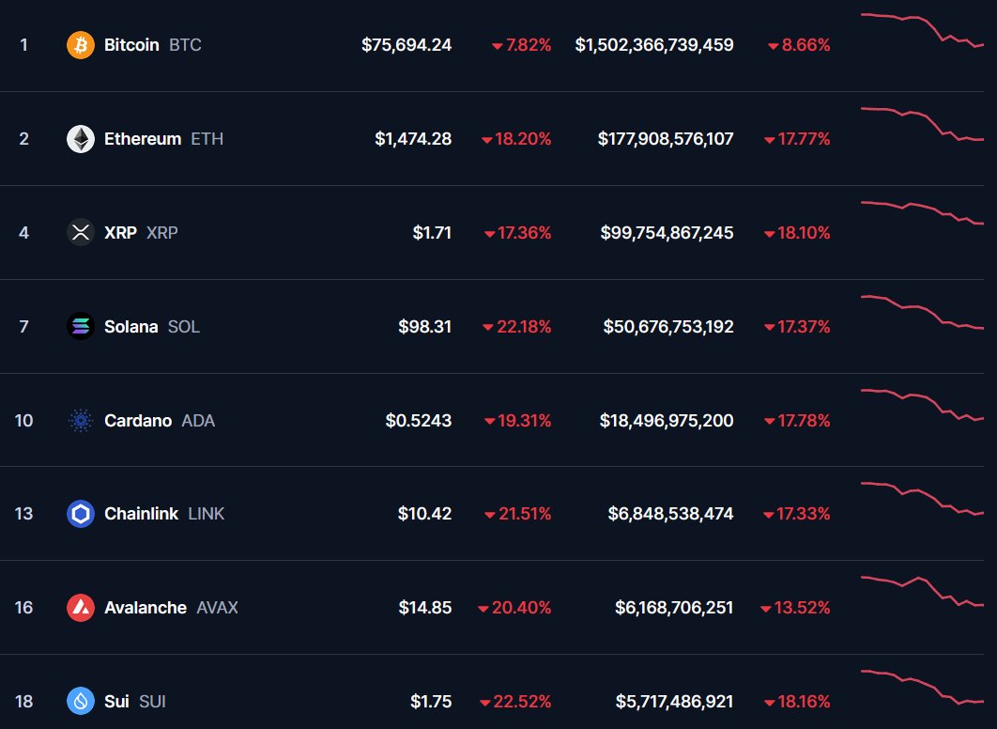997x729 pixels.
Task: Click the Ethereum logo icon
Action: (81, 139)
